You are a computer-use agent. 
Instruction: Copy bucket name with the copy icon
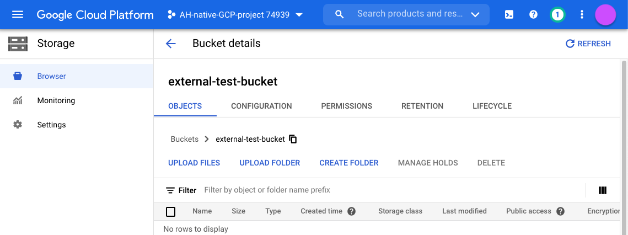pos(293,139)
